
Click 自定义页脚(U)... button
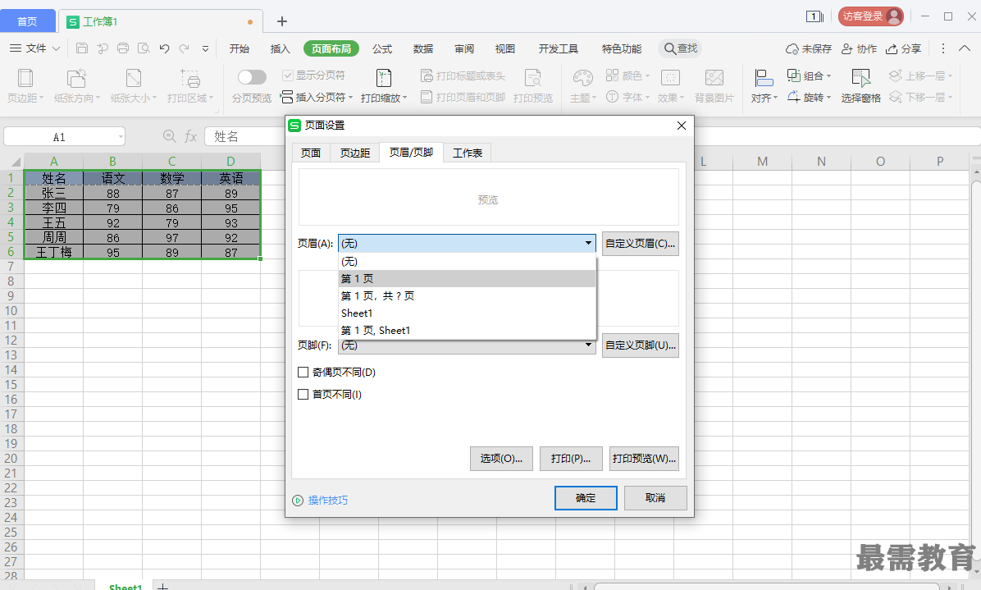coord(640,345)
